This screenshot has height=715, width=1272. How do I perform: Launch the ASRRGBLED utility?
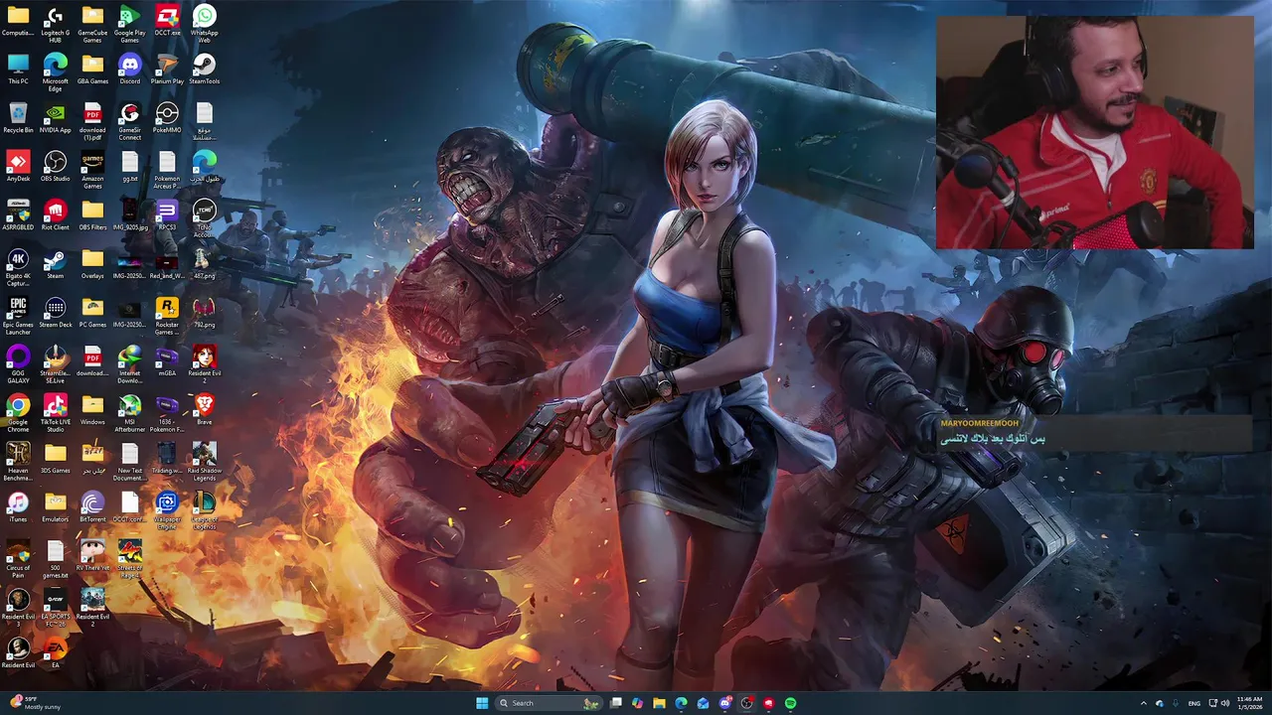[18, 214]
